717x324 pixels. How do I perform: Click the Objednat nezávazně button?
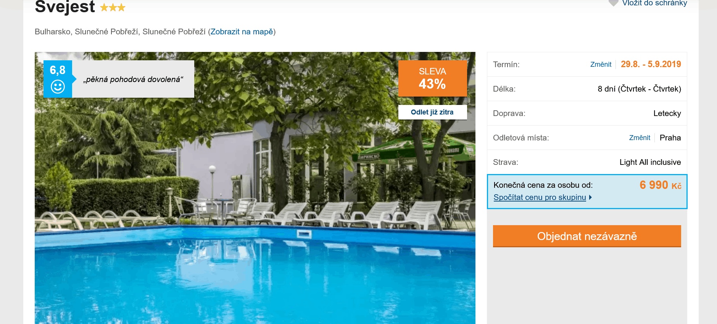587,236
